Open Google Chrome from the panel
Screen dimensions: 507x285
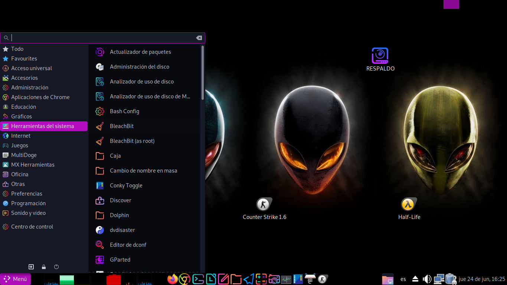pos(184,279)
